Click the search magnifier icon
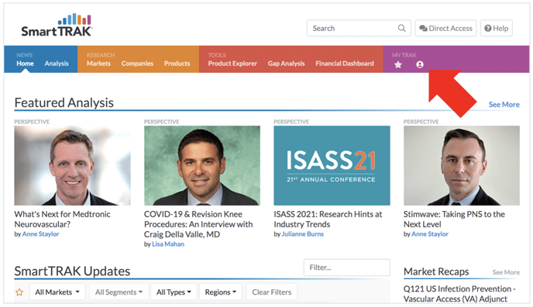 tap(401, 28)
